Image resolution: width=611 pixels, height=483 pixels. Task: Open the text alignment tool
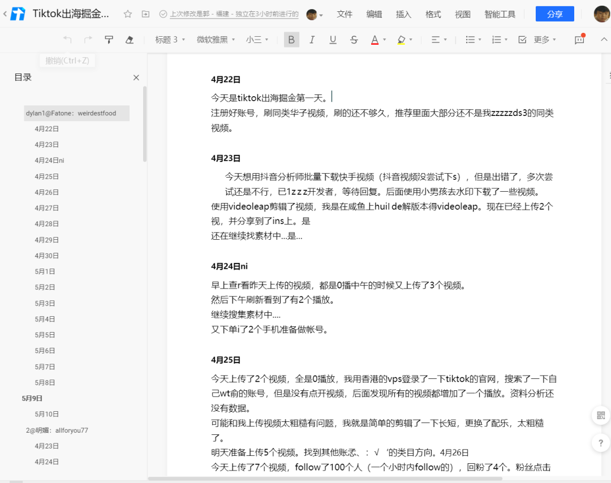(x=435, y=40)
